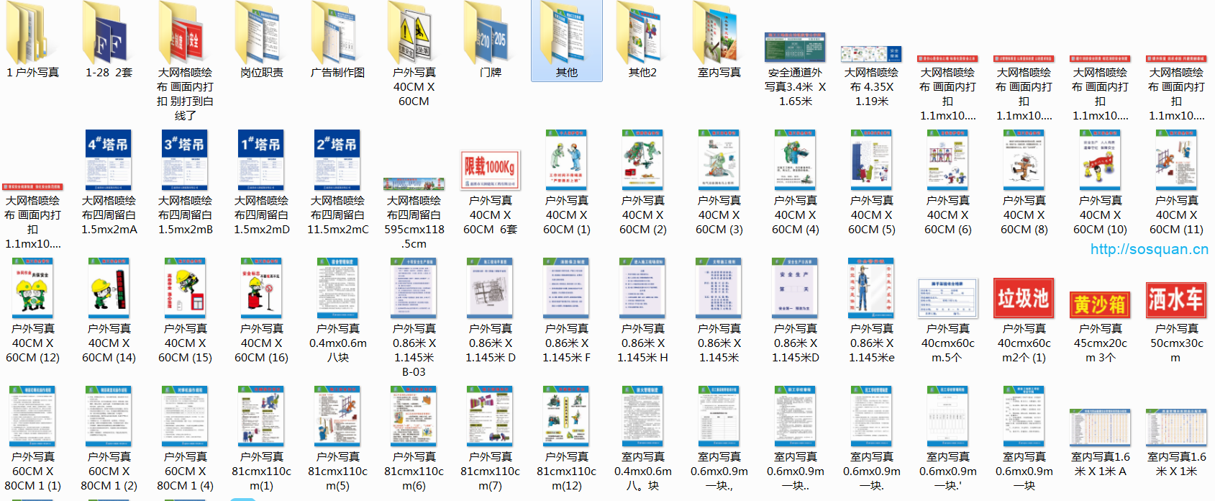Select the 1 户外写真 folder

(x=32, y=36)
